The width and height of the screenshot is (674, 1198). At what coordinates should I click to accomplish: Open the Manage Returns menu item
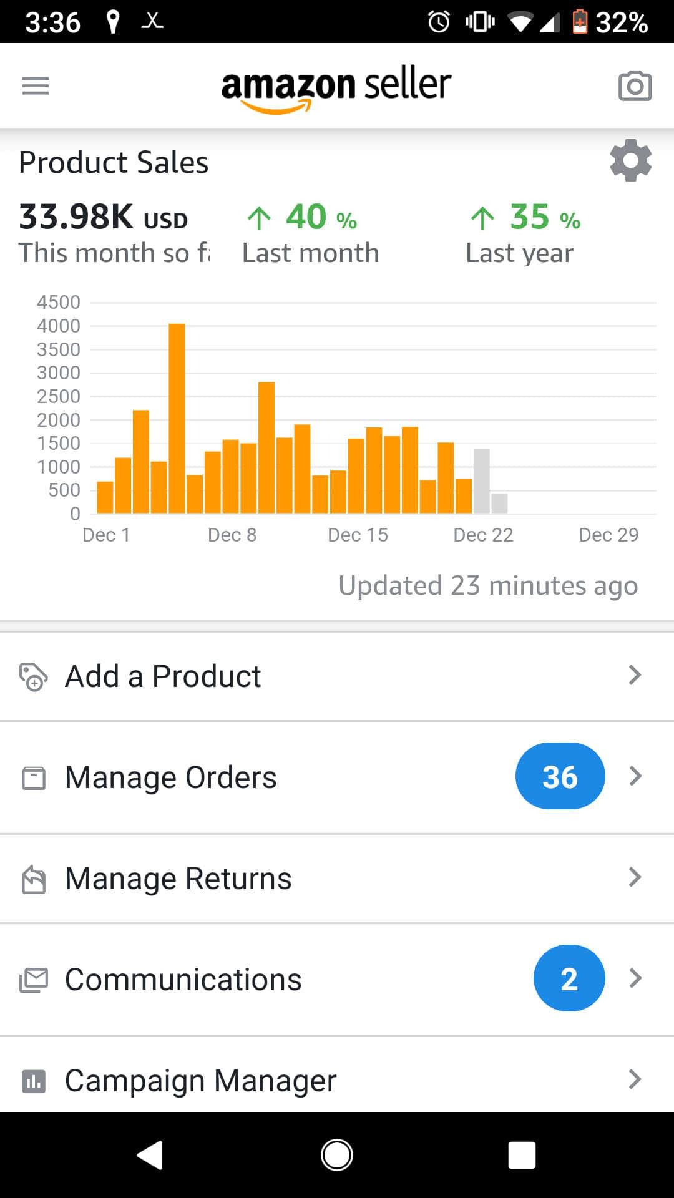(178, 879)
